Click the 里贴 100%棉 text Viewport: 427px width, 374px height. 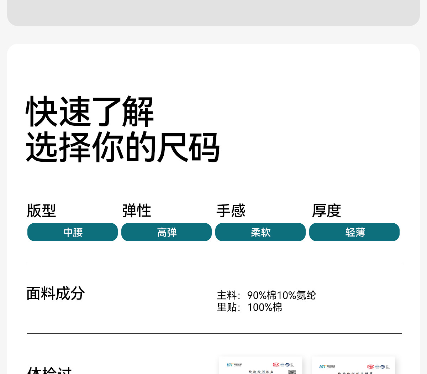(249, 307)
